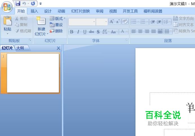The image size is (195, 136).
Task: Switch to the Insert (插入) ribbon tab
Action: coord(34,11)
